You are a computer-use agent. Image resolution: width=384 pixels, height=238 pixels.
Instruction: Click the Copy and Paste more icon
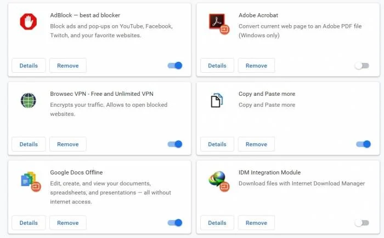coord(217,100)
